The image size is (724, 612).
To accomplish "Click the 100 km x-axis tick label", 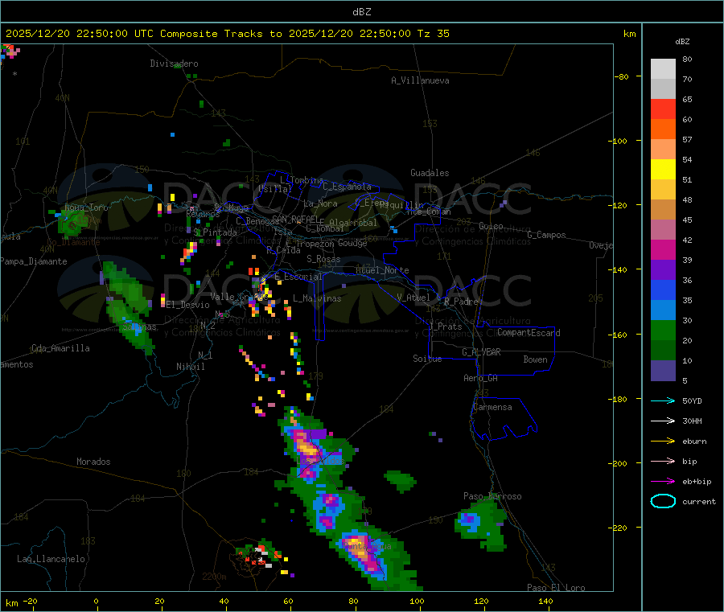I will tap(417, 601).
